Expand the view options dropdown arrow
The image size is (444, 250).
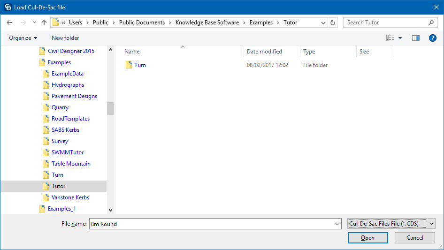coord(400,38)
